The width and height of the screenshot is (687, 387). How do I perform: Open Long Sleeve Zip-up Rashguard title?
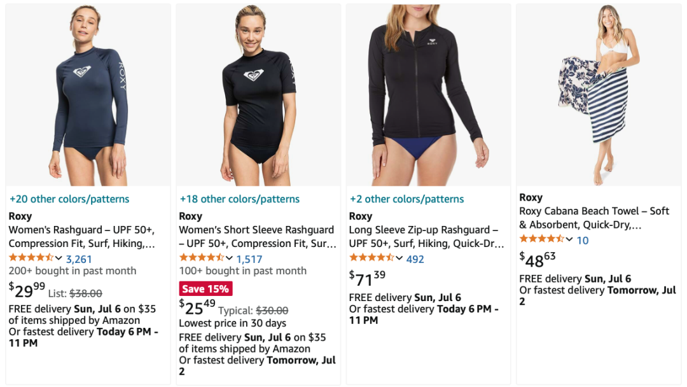pos(426,237)
